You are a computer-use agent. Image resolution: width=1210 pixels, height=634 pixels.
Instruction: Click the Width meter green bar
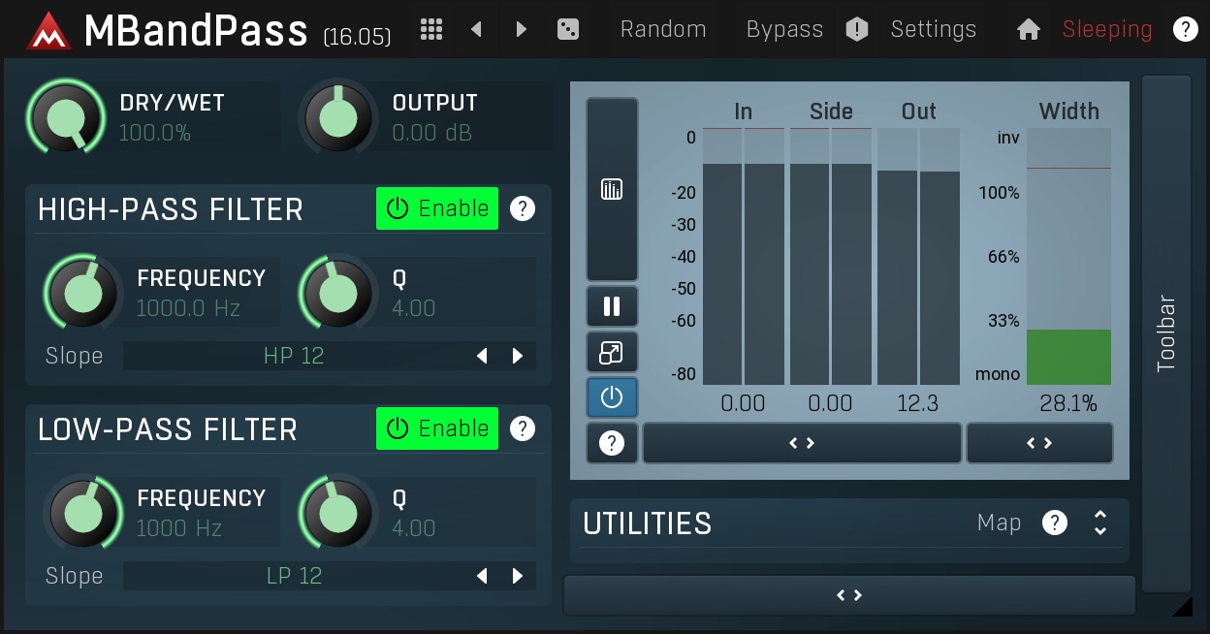(1068, 357)
